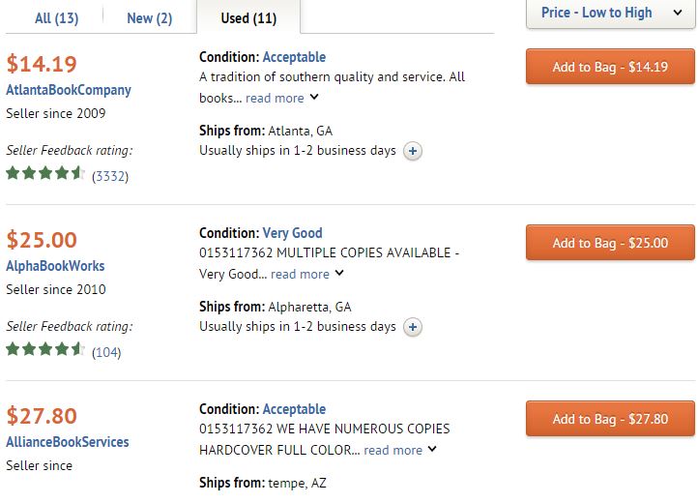This screenshot has height=503, width=698.
Task: Switch to the New (2) tab
Action: (149, 18)
